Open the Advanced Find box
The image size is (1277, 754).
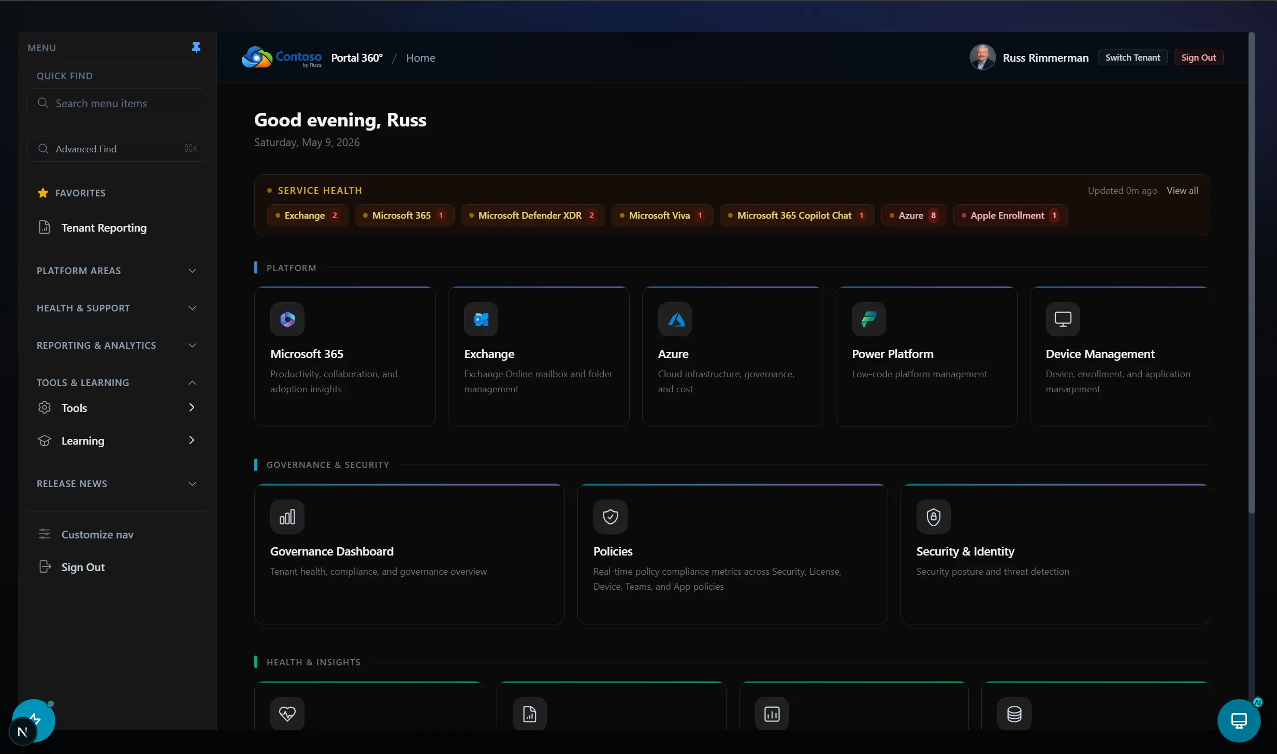[117, 149]
